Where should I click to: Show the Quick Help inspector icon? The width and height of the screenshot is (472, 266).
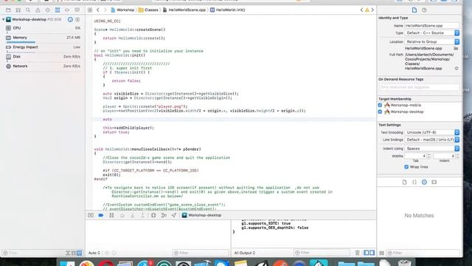pyautogui.click(x=424, y=10)
